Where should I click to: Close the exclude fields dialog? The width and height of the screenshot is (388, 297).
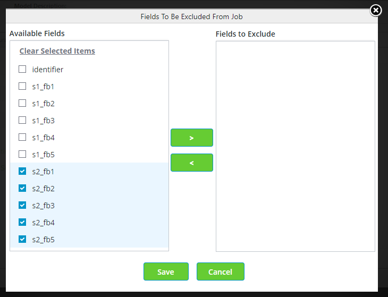point(375,10)
